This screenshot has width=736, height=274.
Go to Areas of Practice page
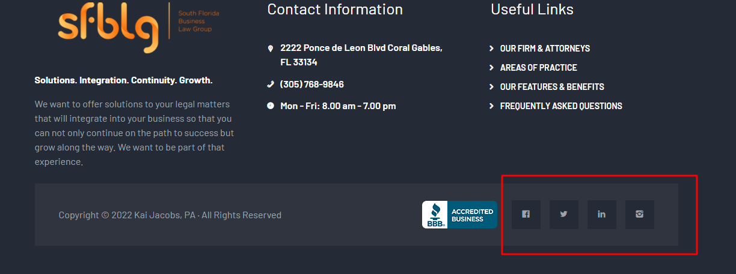coord(538,68)
